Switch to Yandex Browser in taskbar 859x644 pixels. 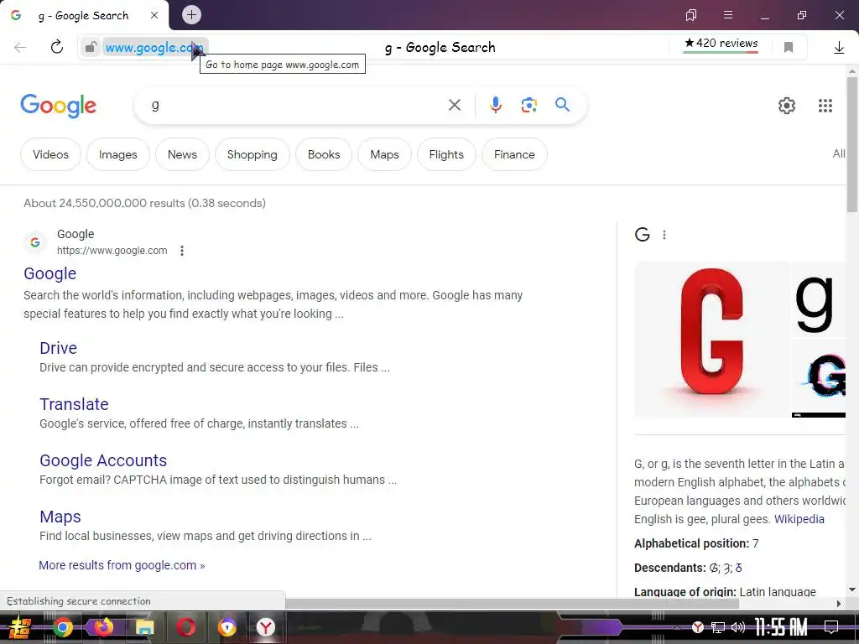pyautogui.click(x=266, y=627)
